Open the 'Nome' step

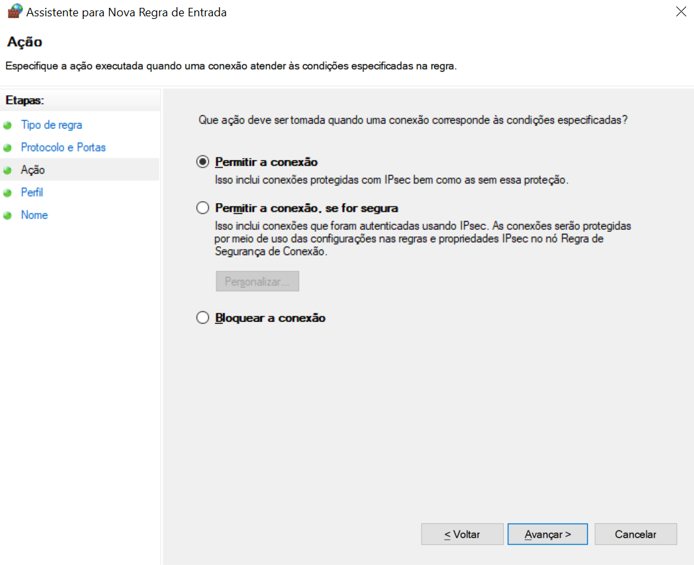35,215
